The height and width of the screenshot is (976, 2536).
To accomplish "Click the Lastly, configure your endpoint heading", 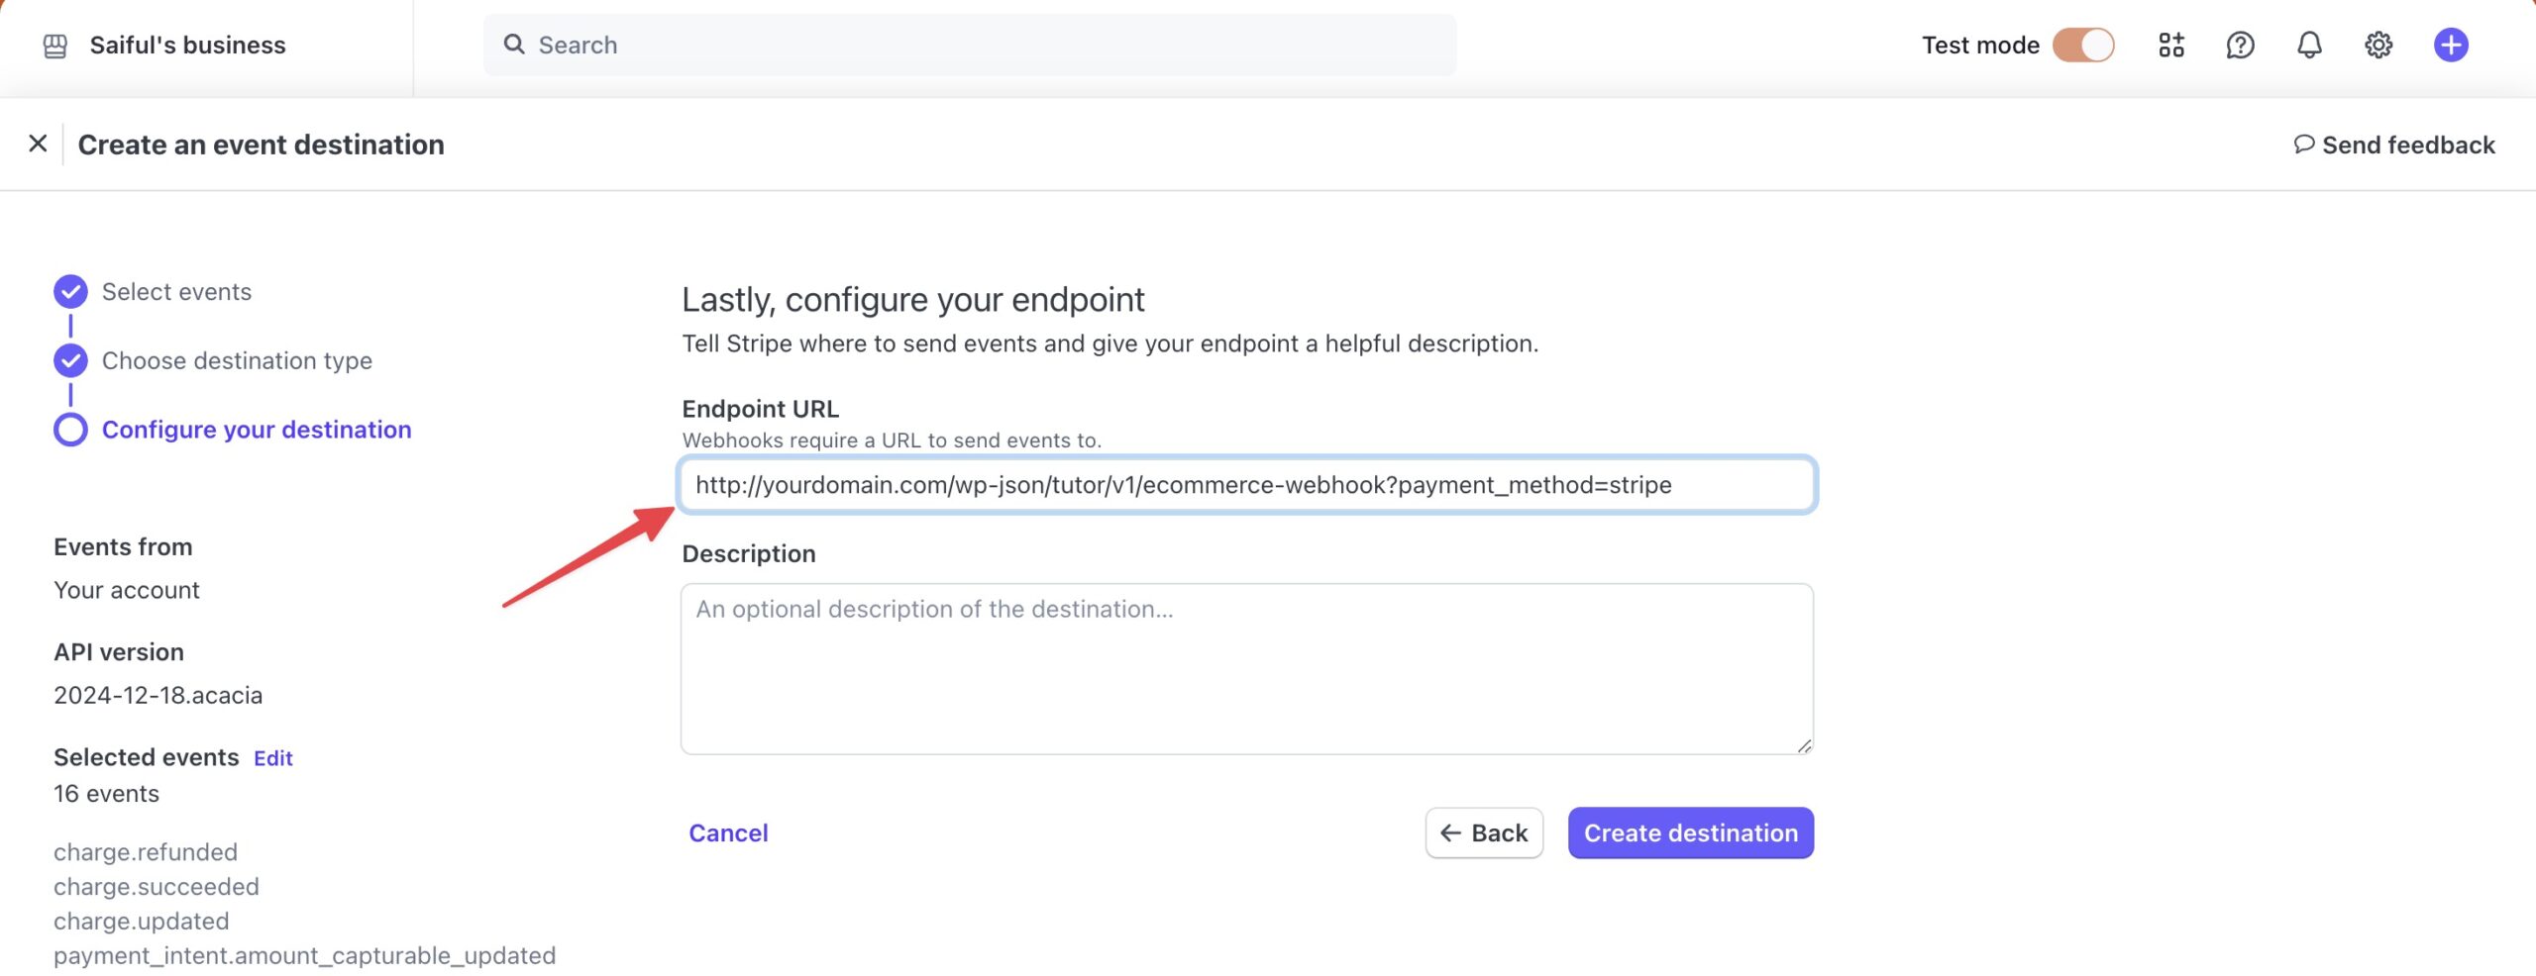I will [x=913, y=300].
